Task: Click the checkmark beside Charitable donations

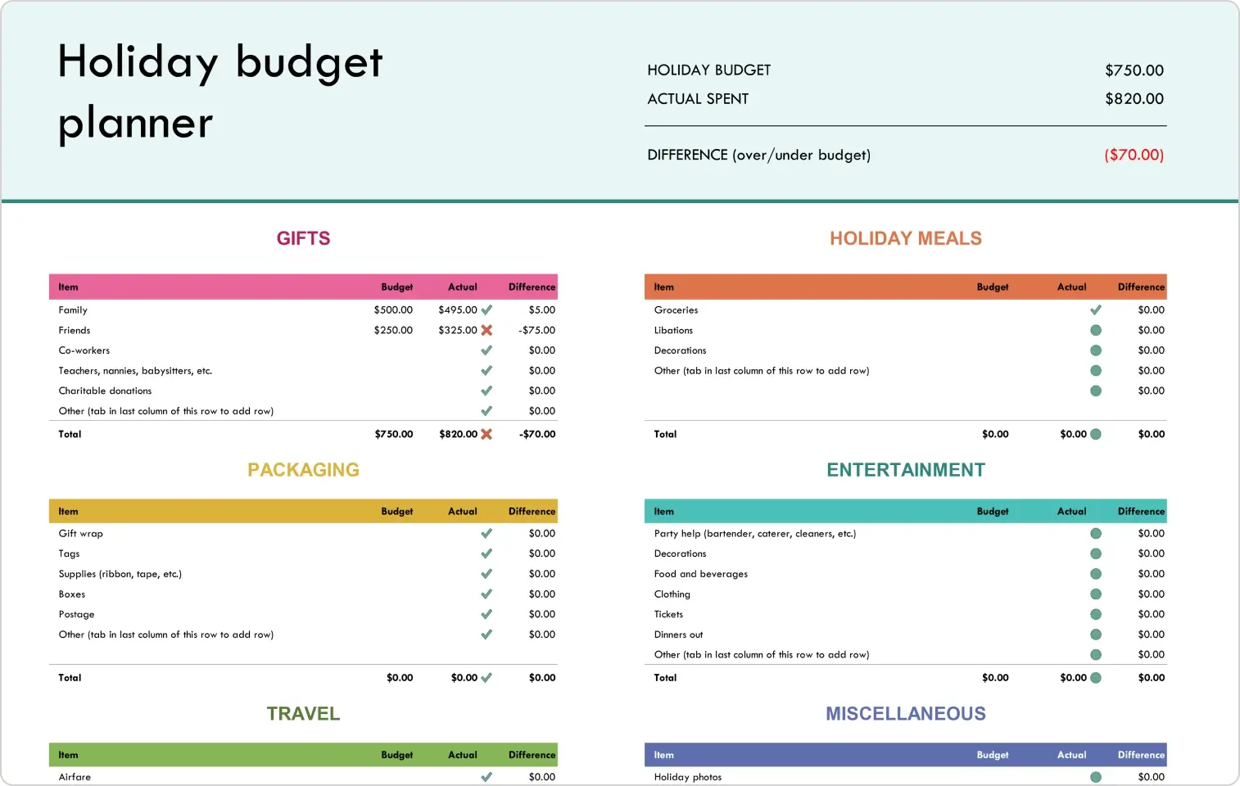Action: pyautogui.click(x=486, y=391)
